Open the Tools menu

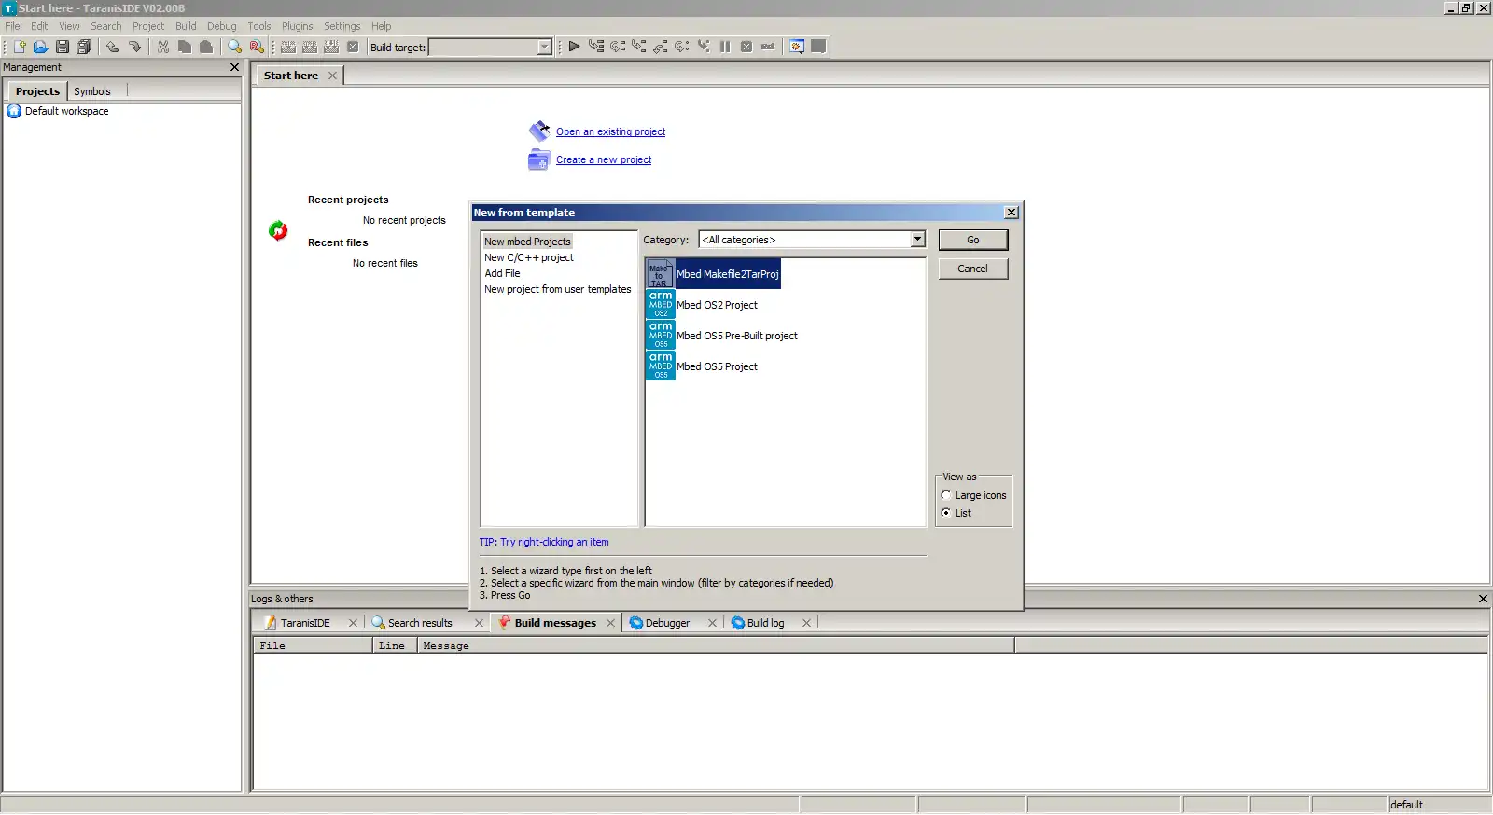click(x=259, y=26)
